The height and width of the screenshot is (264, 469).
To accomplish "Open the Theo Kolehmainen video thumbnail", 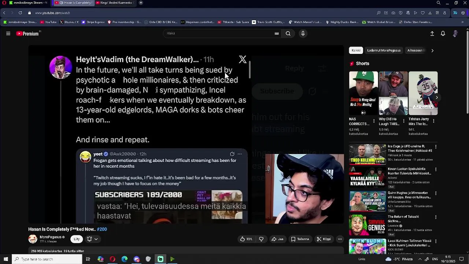I will pyautogui.click(x=367, y=154).
